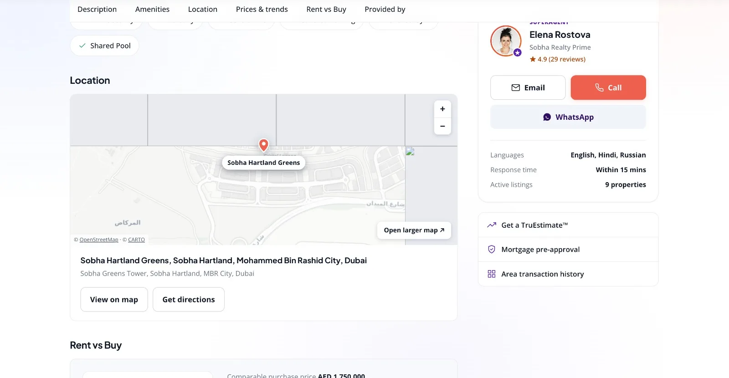Viewport: 729px width, 378px height.
Task: Open Area transaction history
Action: point(568,274)
